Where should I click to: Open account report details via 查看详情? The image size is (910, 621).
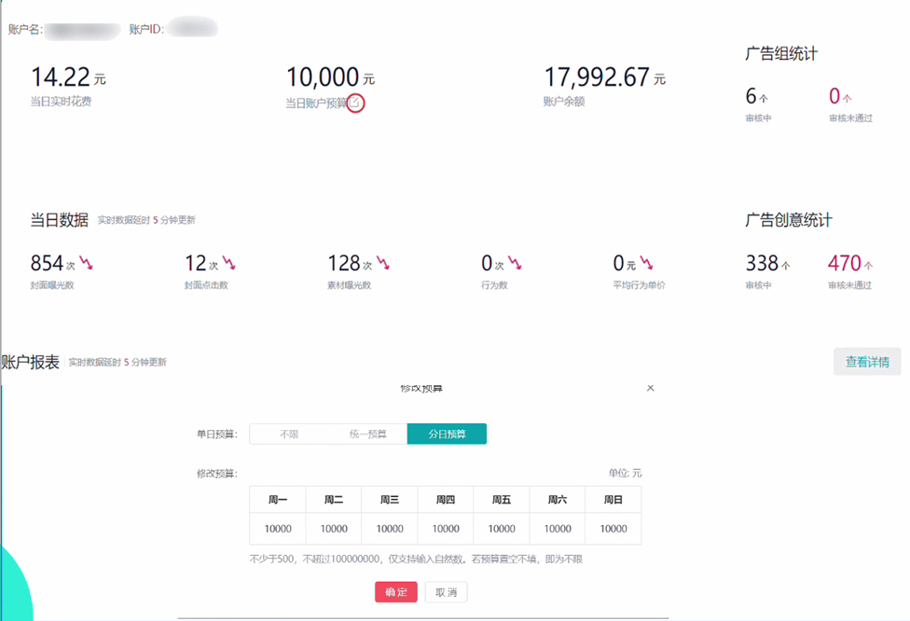[866, 361]
